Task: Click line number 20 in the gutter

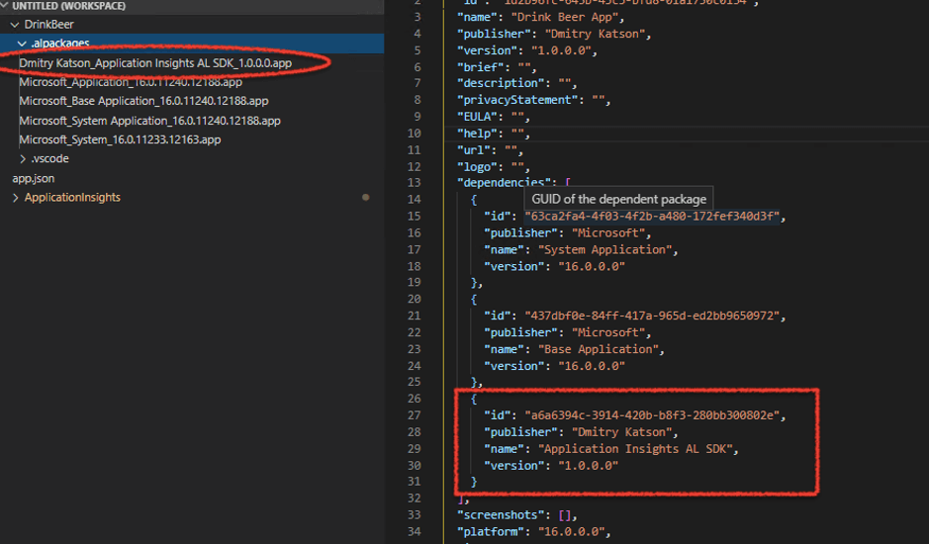Action: (415, 300)
